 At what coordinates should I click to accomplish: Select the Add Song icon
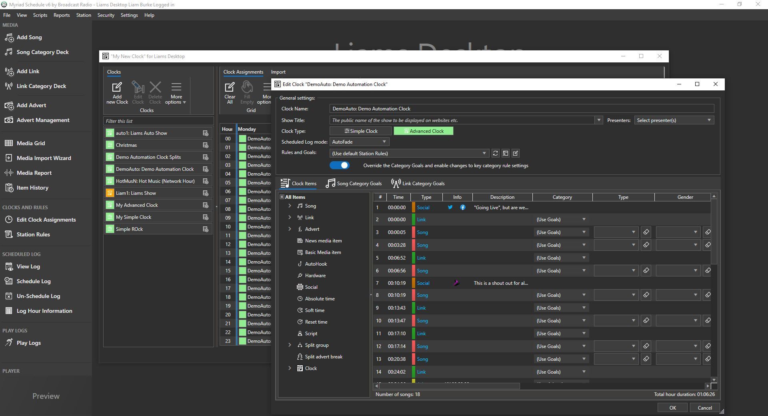click(x=9, y=37)
